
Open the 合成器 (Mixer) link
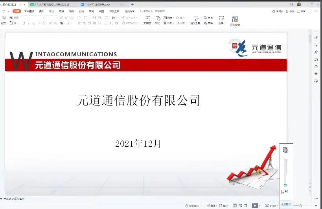[x=286, y=204]
